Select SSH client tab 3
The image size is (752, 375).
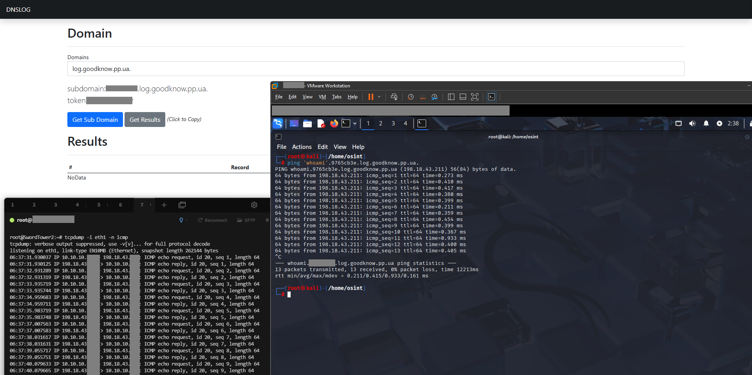pos(56,205)
